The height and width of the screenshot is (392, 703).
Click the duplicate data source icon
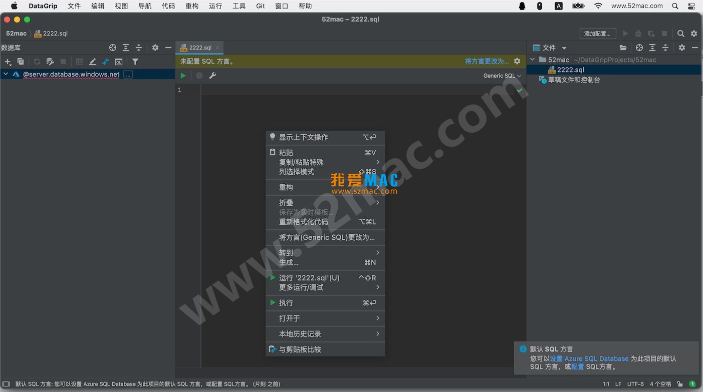pyautogui.click(x=21, y=62)
